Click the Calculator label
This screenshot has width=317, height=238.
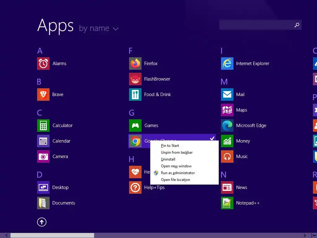tap(63, 126)
